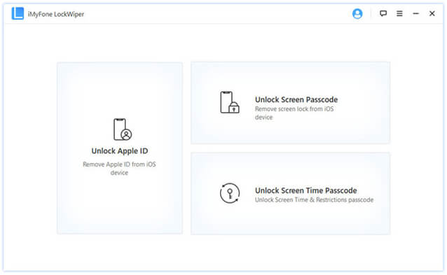Screen dimensions: 447x275
Task: Open the feedback chat bubble icon
Action: click(x=383, y=13)
